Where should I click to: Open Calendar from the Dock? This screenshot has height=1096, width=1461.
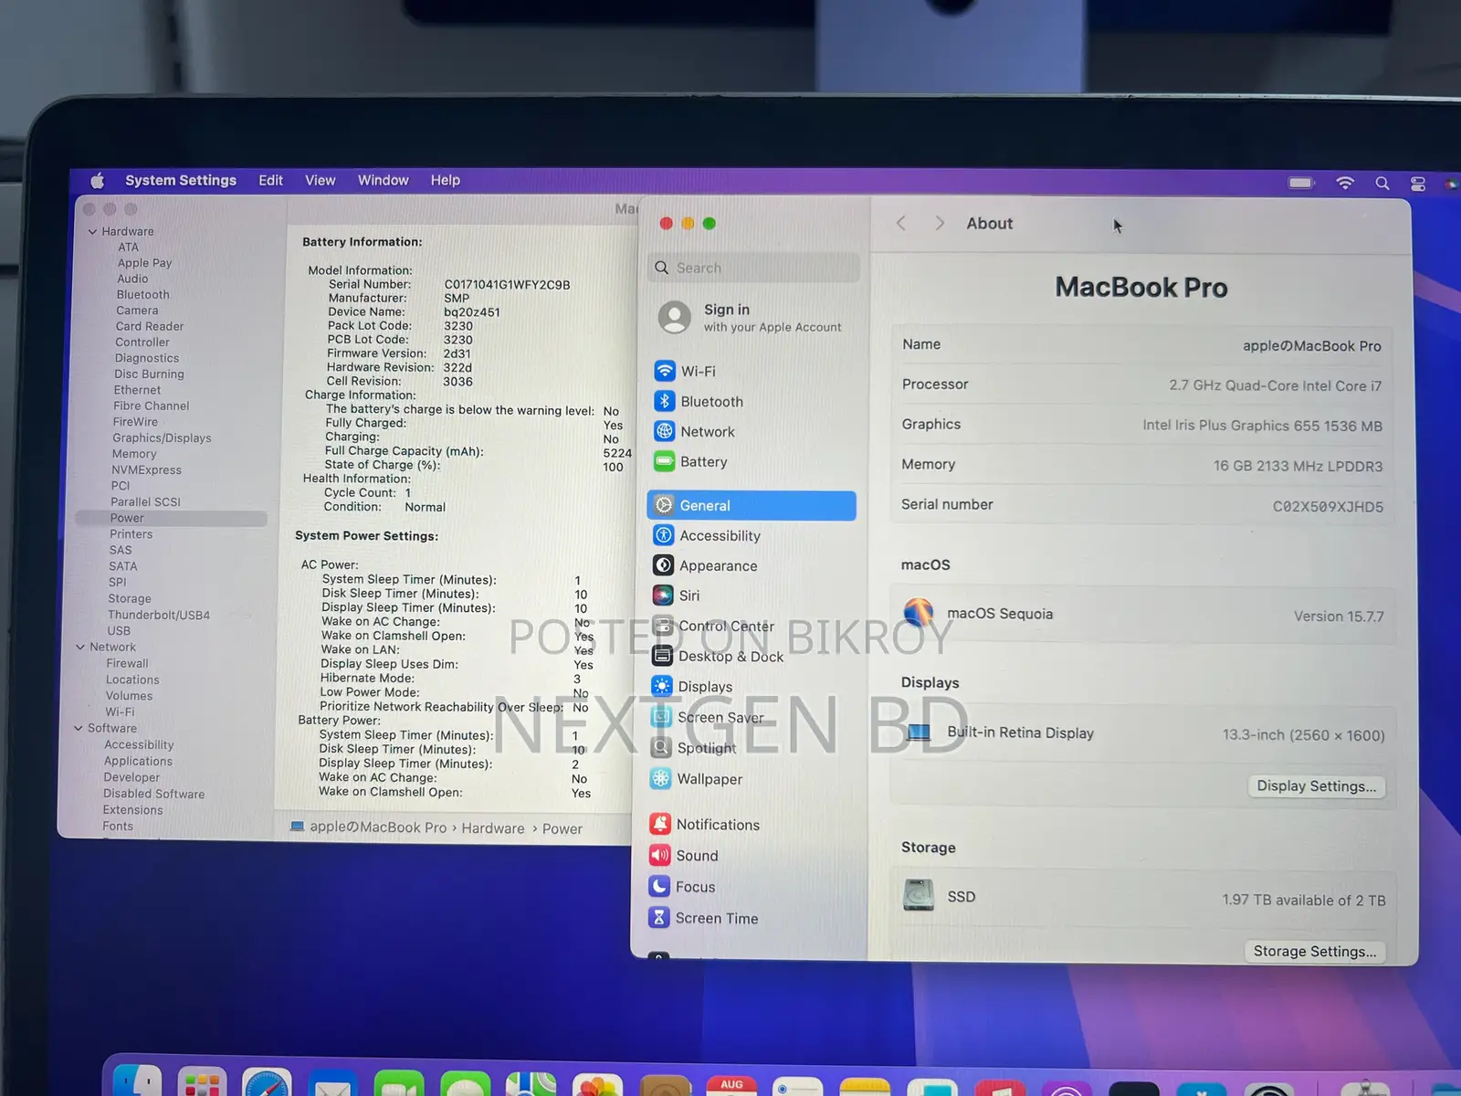731,1086
